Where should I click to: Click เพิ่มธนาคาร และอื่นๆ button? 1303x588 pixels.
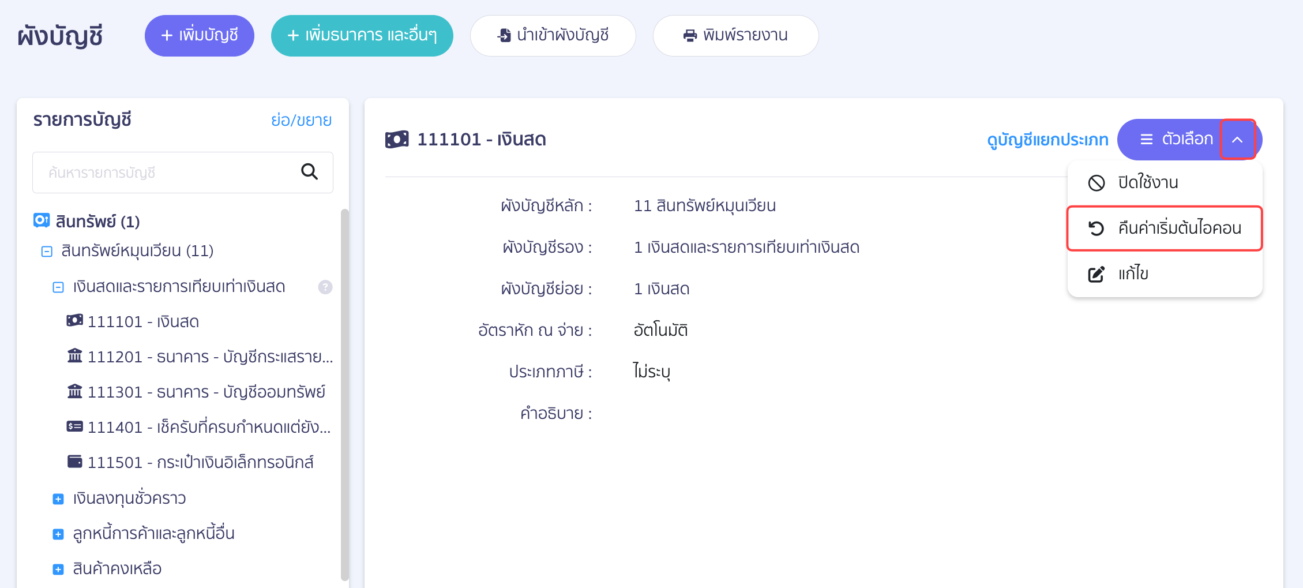tap(362, 35)
